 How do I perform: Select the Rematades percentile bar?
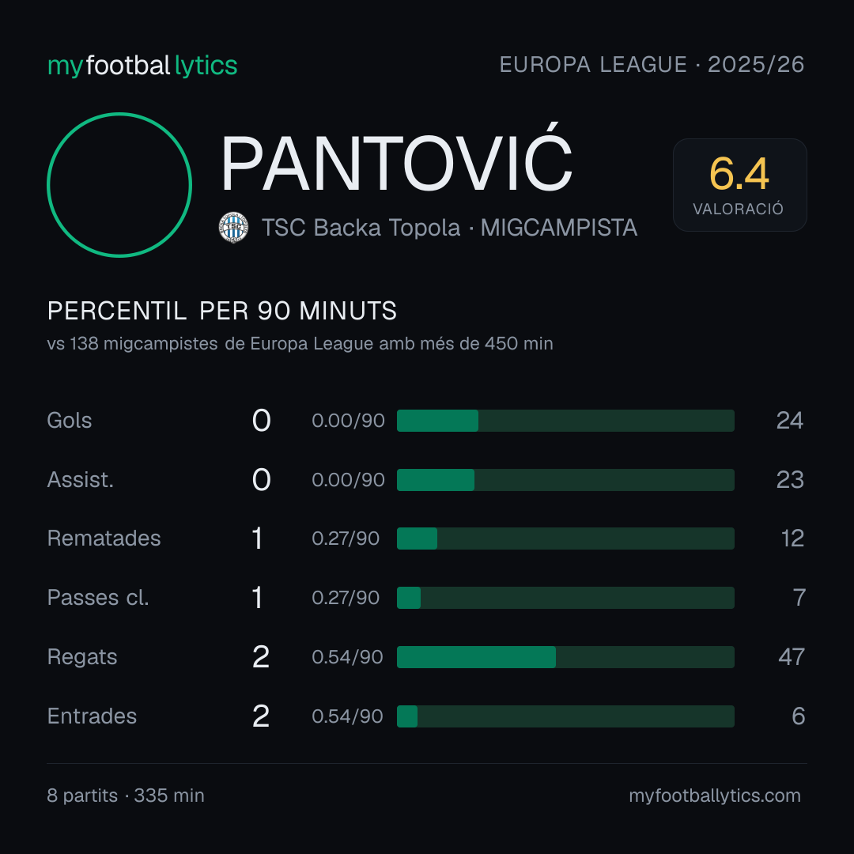[x=565, y=538]
